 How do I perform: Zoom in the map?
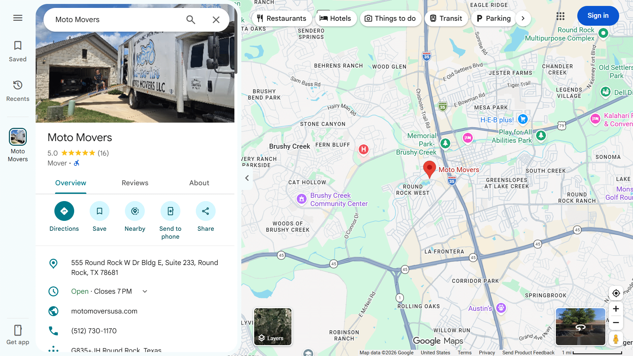pos(616,309)
